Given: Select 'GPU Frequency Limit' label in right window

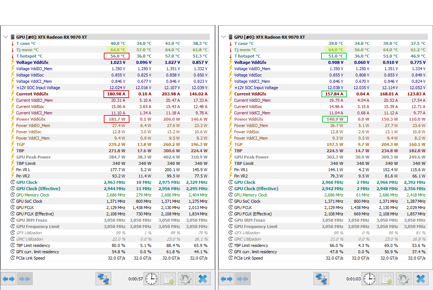Looking at the screenshot, I should click(256, 227).
